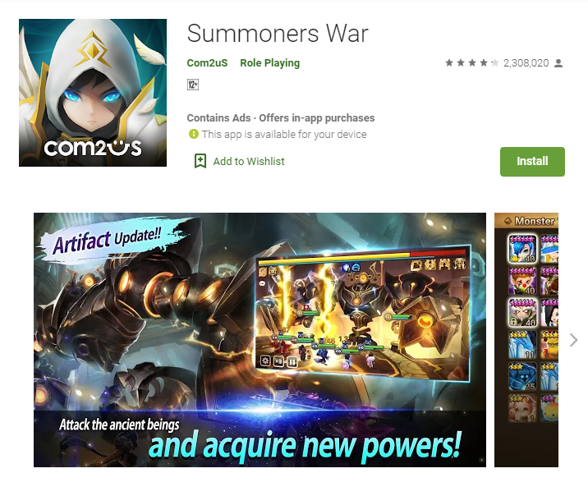Click the 2,308,020 rating count
Screen dimensions: 588x496
[x=526, y=63]
